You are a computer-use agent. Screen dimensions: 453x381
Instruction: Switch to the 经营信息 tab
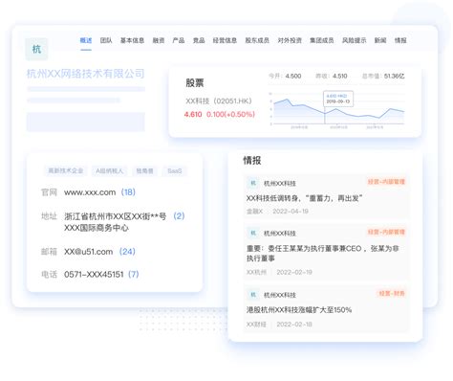tap(225, 40)
